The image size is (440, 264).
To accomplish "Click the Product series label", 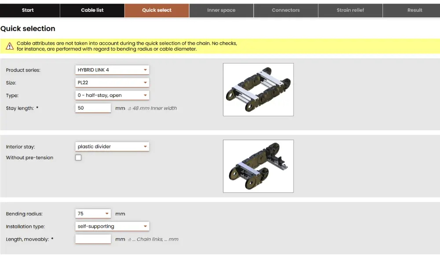I will tap(23, 70).
